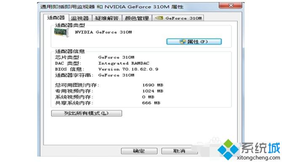
Task: Click 总可用图形内存 label
Action: (77, 85)
